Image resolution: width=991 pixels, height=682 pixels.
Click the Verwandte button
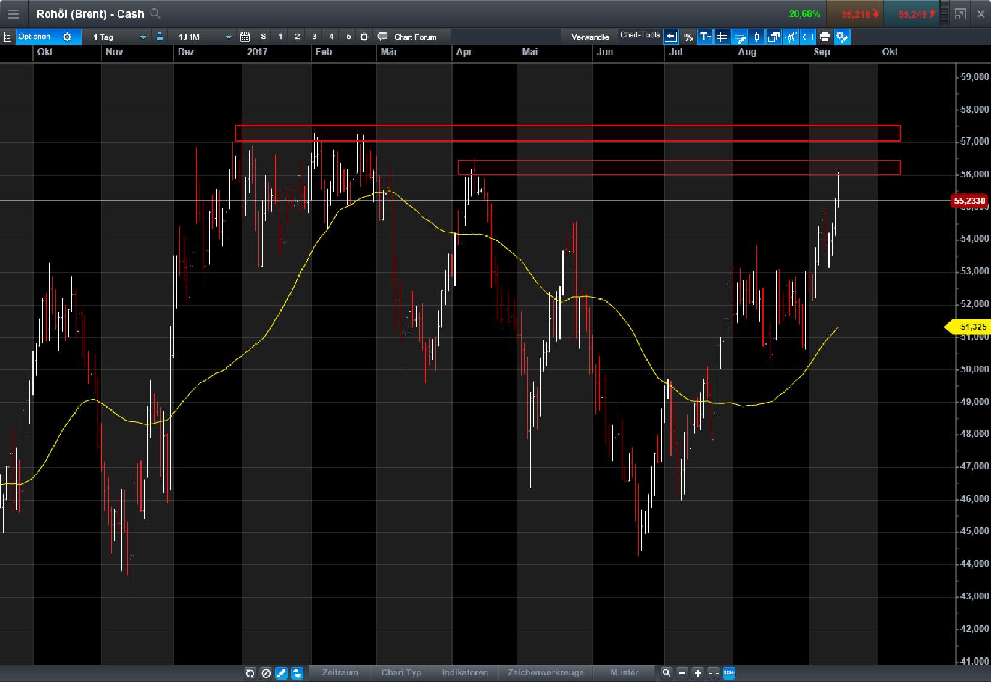590,37
